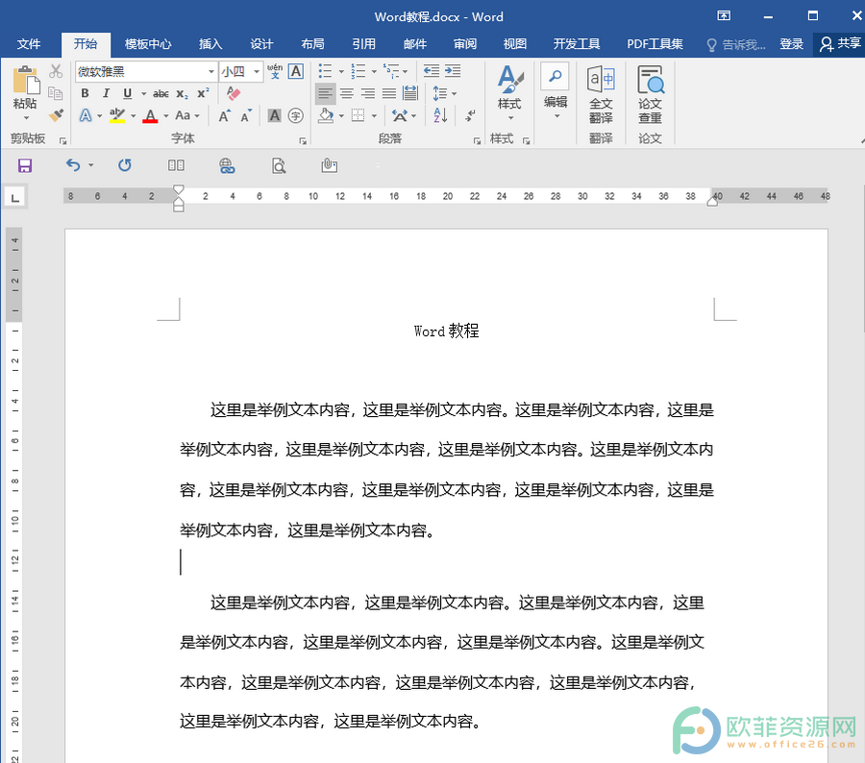Click the Cut scissors icon
This screenshot has width=865, height=763.
point(56,71)
